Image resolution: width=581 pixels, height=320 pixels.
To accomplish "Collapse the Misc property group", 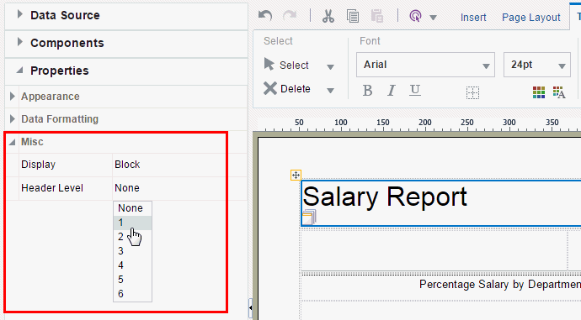I will pos(13,142).
